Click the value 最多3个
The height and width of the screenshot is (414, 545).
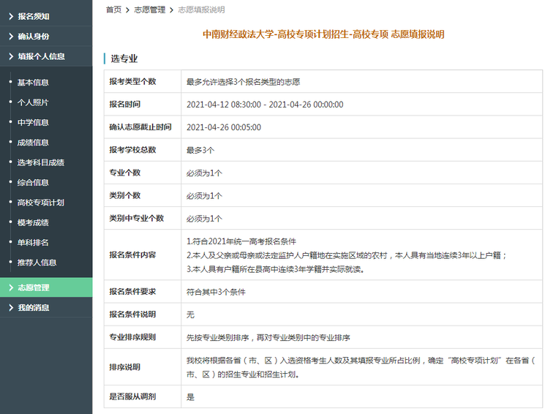(x=200, y=150)
